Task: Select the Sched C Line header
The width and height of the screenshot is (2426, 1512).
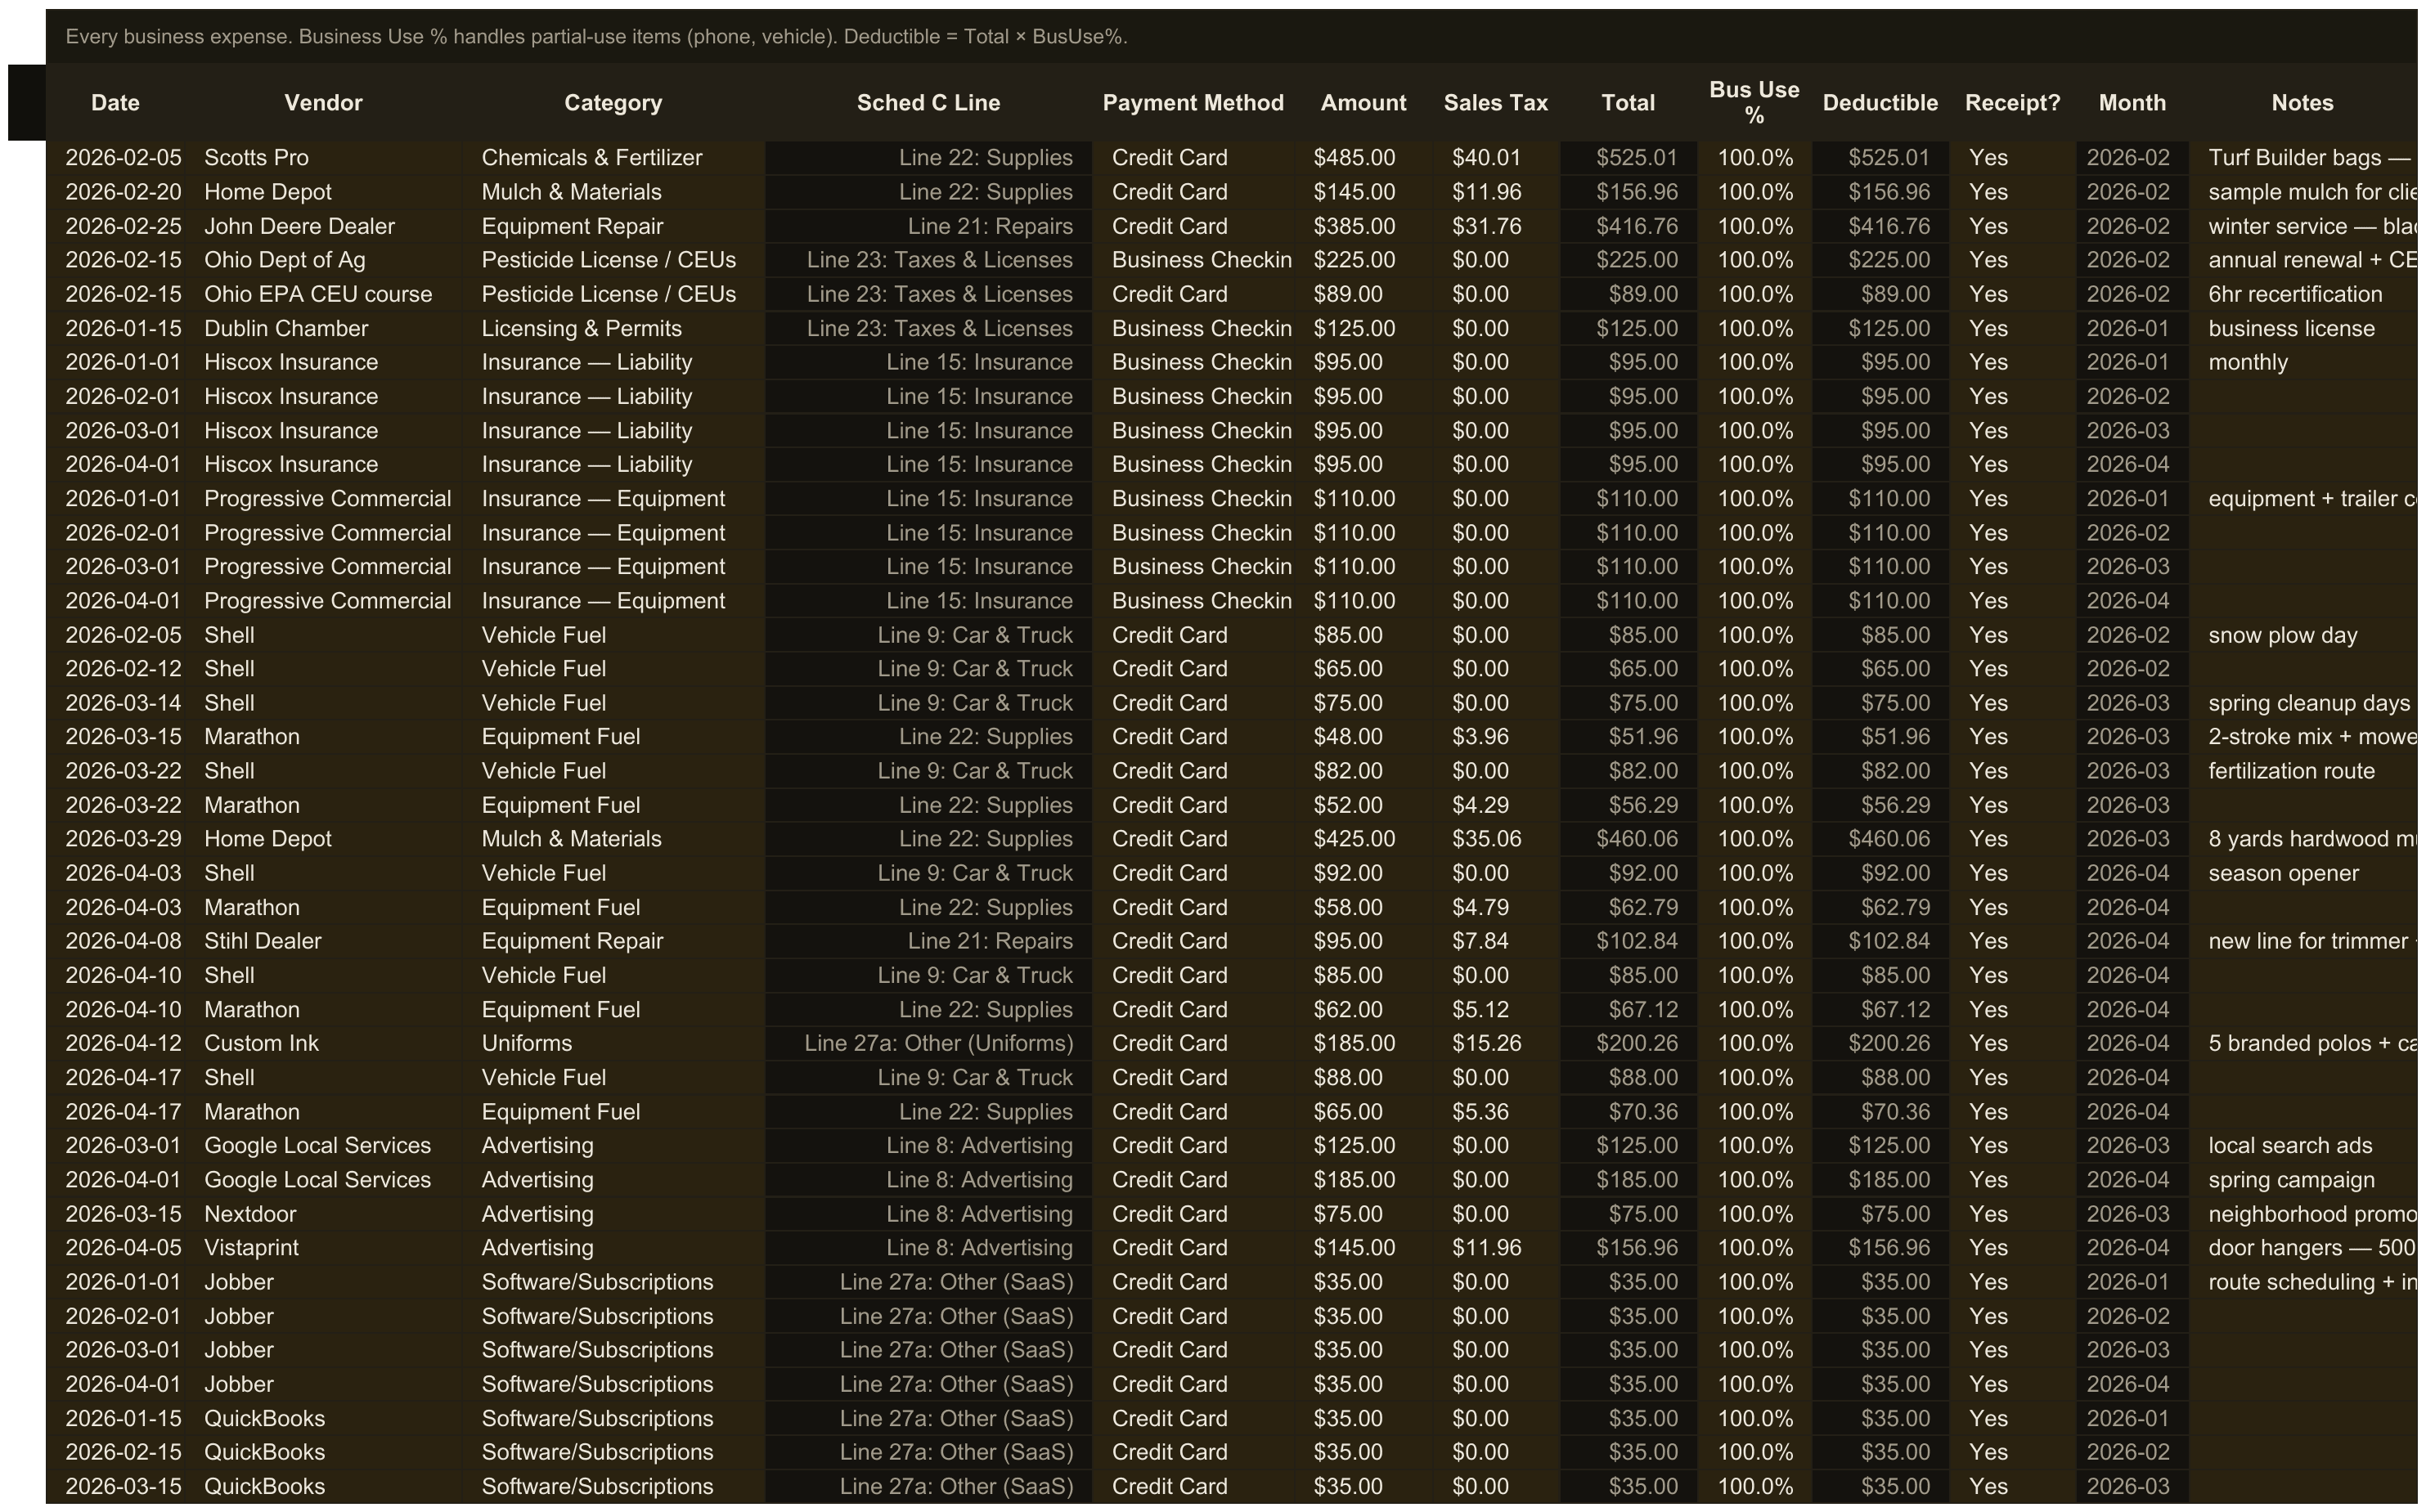Action: coord(928,103)
